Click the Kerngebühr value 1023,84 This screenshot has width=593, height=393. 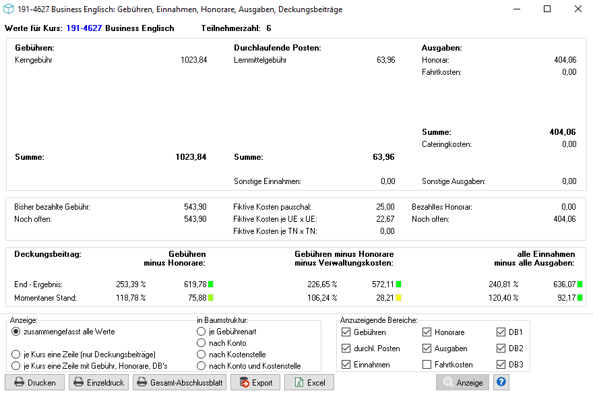coord(193,60)
